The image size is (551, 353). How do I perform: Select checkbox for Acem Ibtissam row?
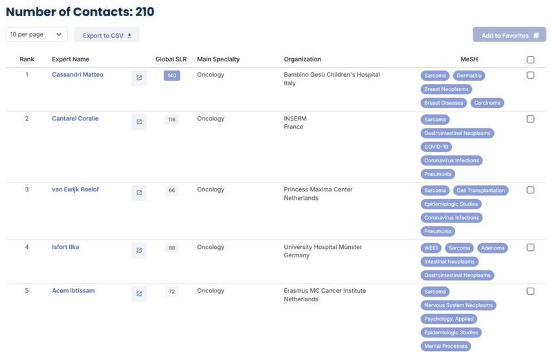coord(530,291)
